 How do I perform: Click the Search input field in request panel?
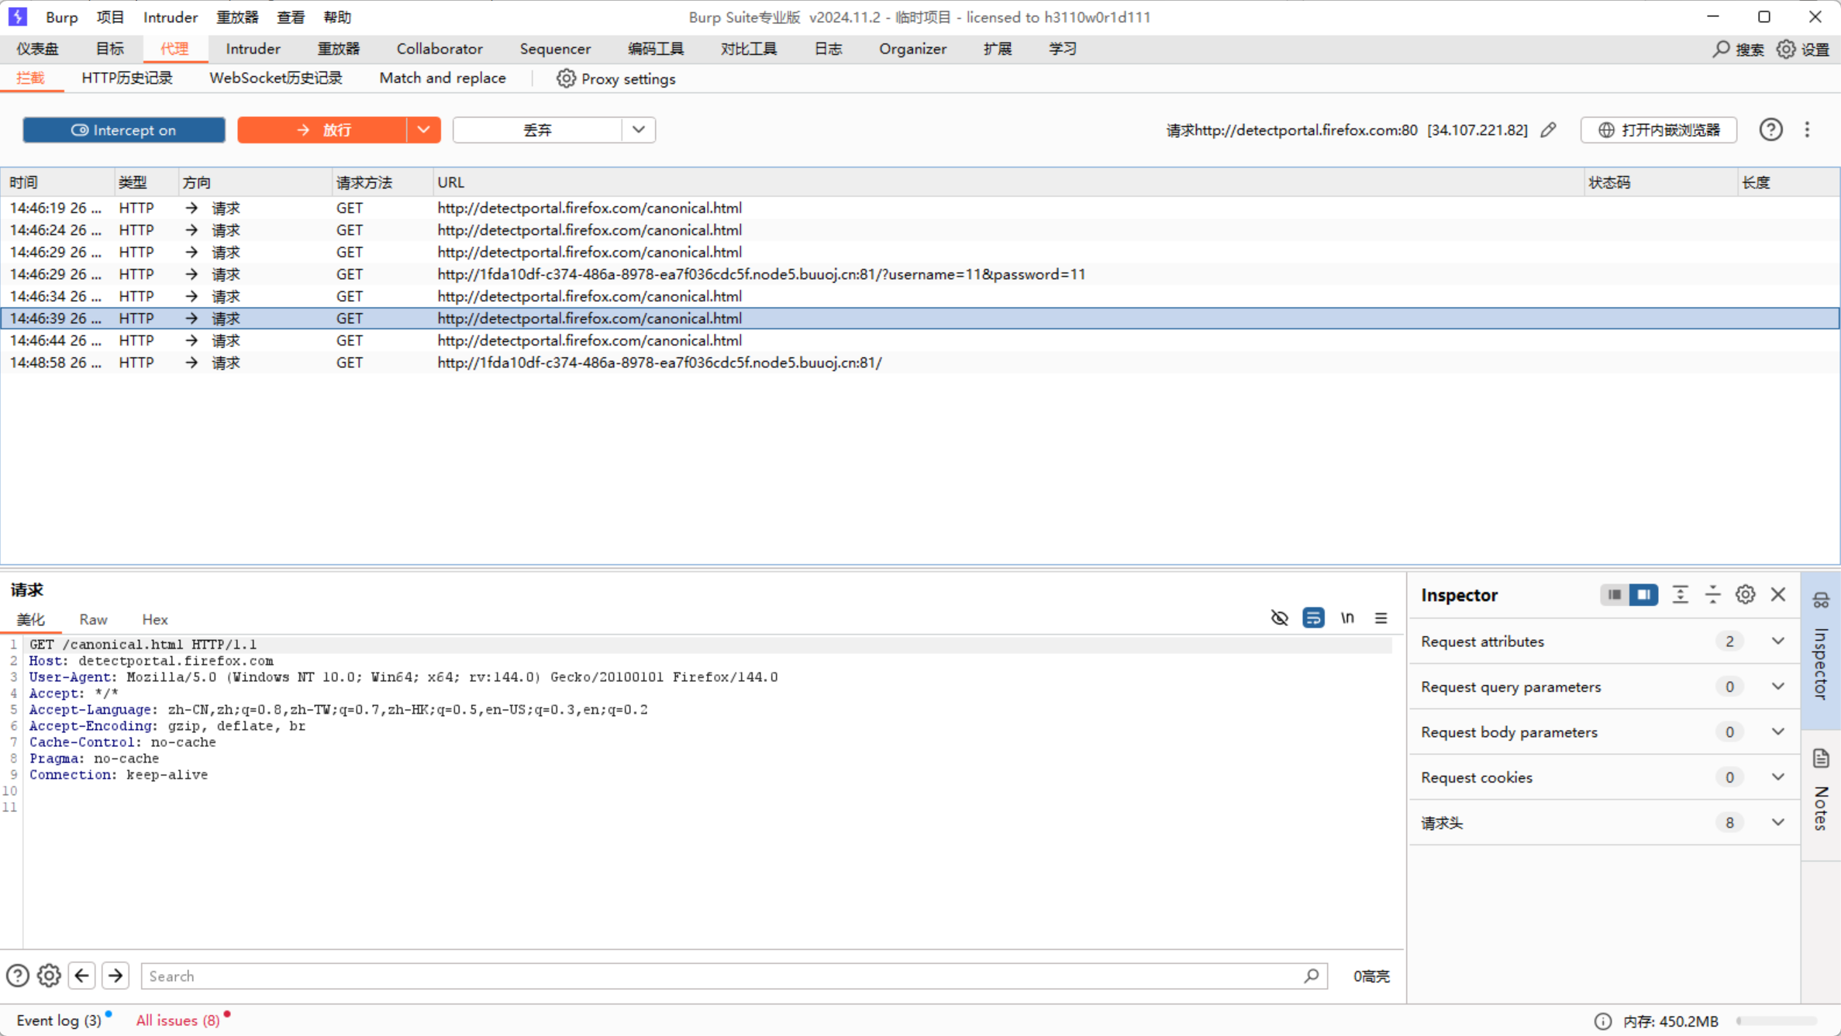tap(721, 976)
